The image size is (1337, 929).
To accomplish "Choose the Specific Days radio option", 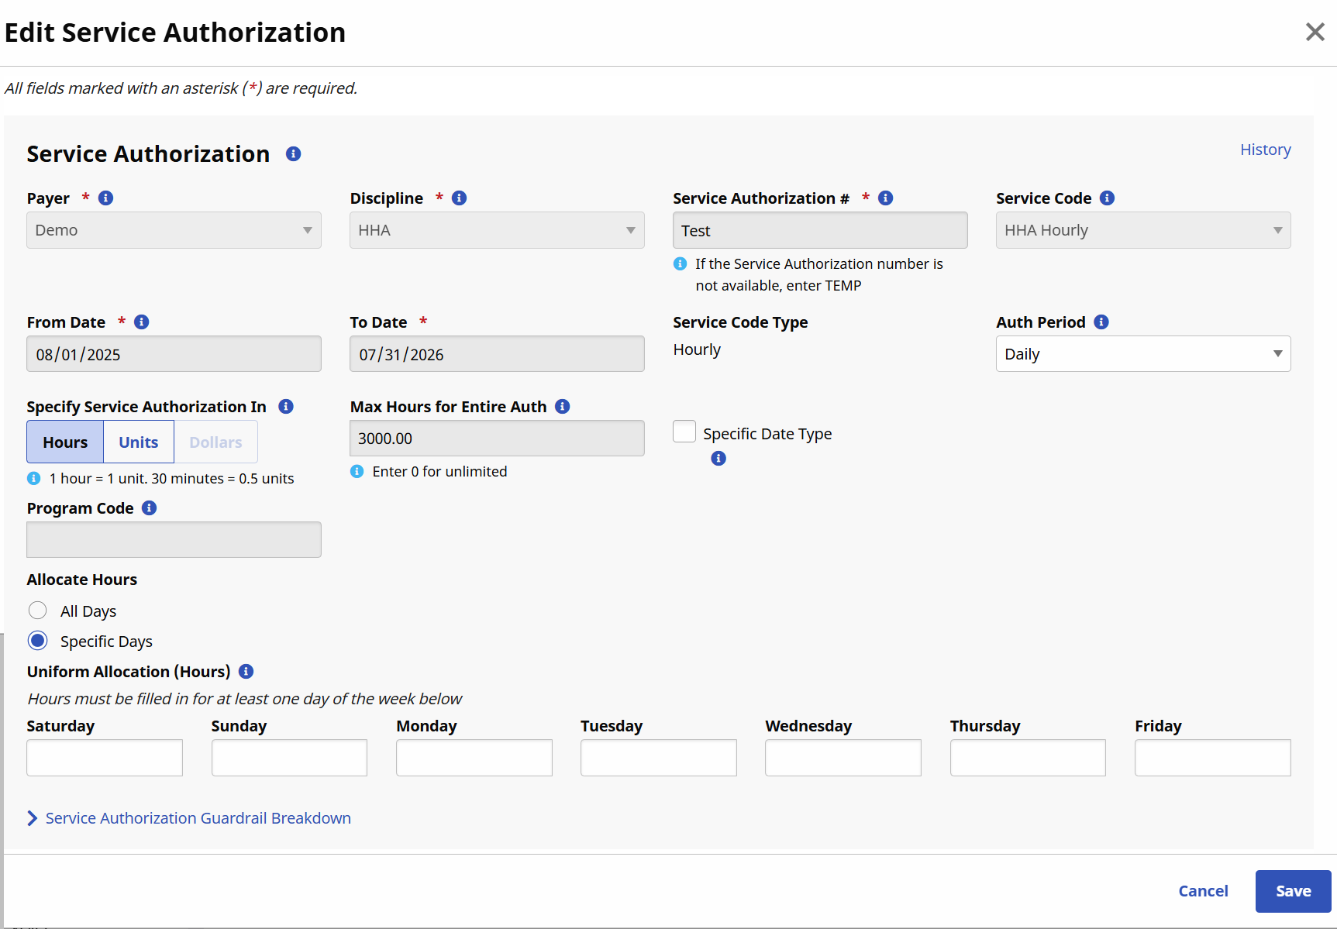I will pos(37,641).
